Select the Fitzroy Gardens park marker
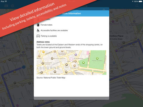The width and height of the screenshot is (143, 107). coord(97,58)
